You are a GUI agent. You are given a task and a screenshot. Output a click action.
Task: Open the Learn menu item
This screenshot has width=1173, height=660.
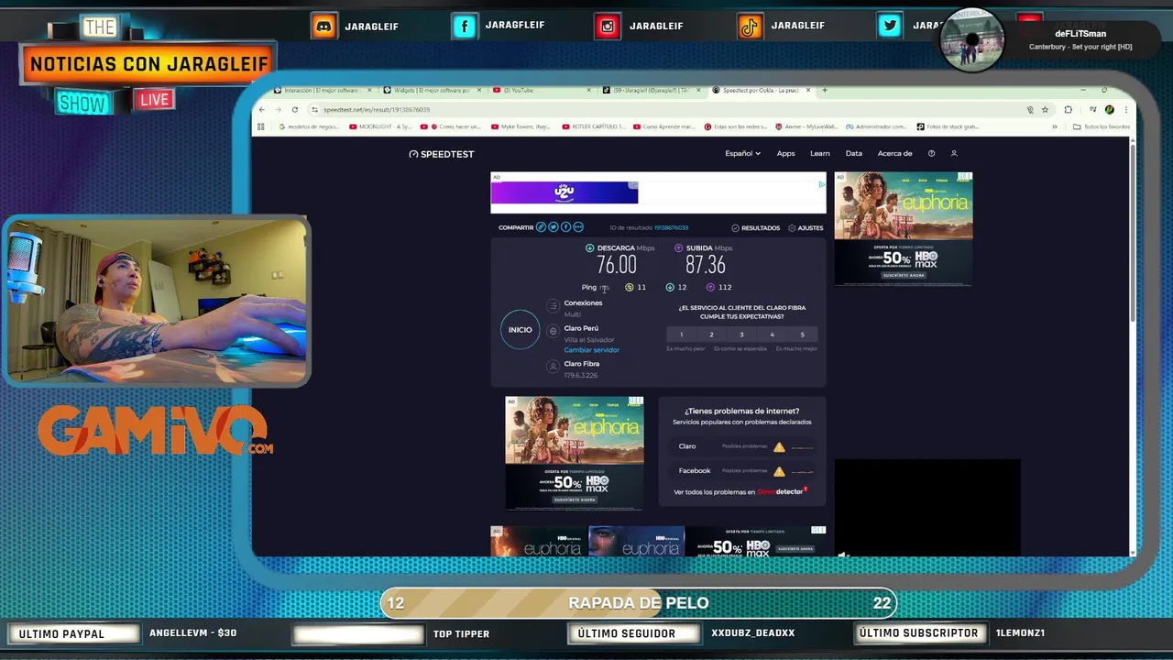point(820,154)
